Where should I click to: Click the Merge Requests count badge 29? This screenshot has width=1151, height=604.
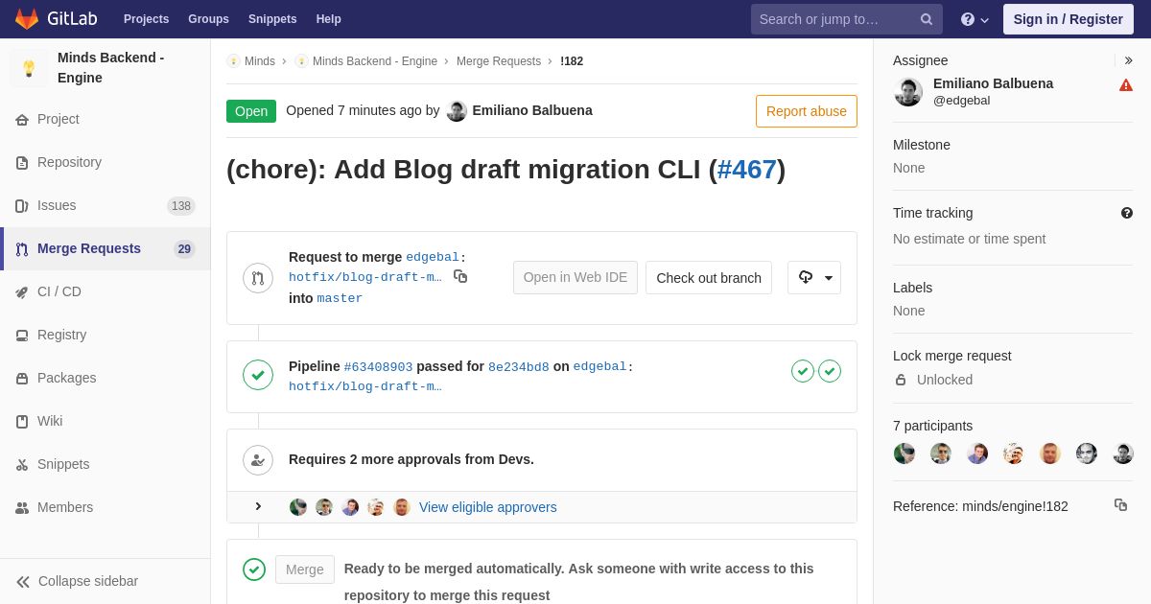pyautogui.click(x=184, y=249)
